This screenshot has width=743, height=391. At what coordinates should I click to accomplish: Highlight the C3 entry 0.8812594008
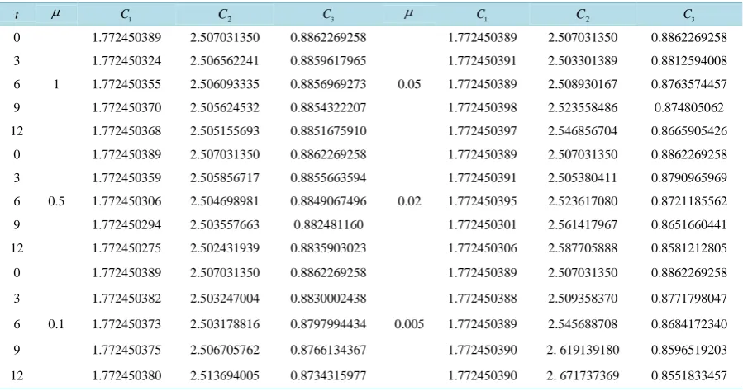[x=689, y=61]
